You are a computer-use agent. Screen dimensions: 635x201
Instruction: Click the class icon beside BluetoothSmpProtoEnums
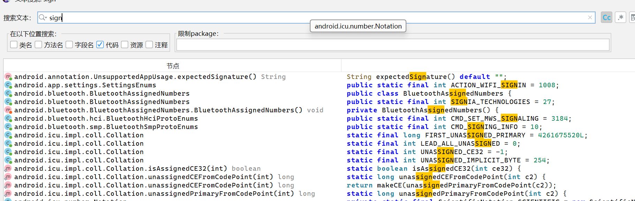8,127
